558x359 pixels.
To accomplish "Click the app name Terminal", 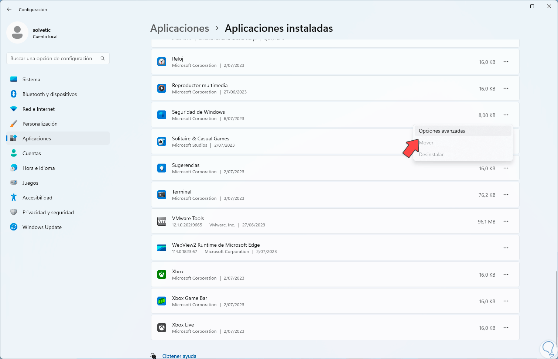I will (x=182, y=192).
